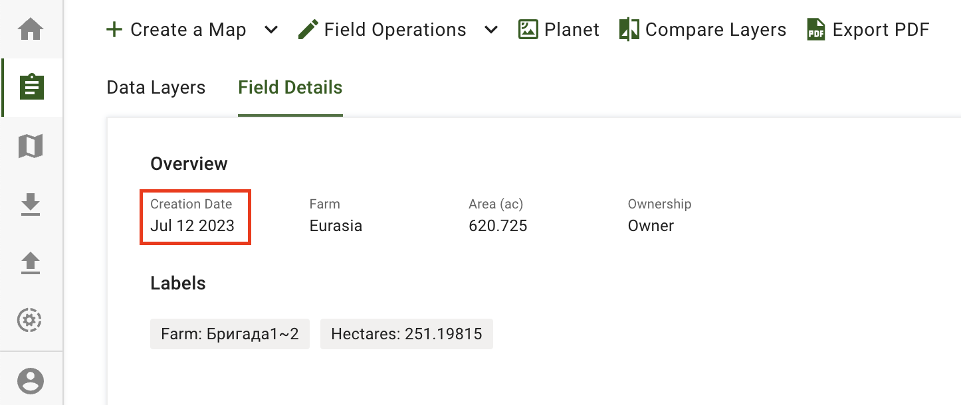Click the Farm: Бригада1~2 label chip
961x405 pixels.
(x=230, y=334)
